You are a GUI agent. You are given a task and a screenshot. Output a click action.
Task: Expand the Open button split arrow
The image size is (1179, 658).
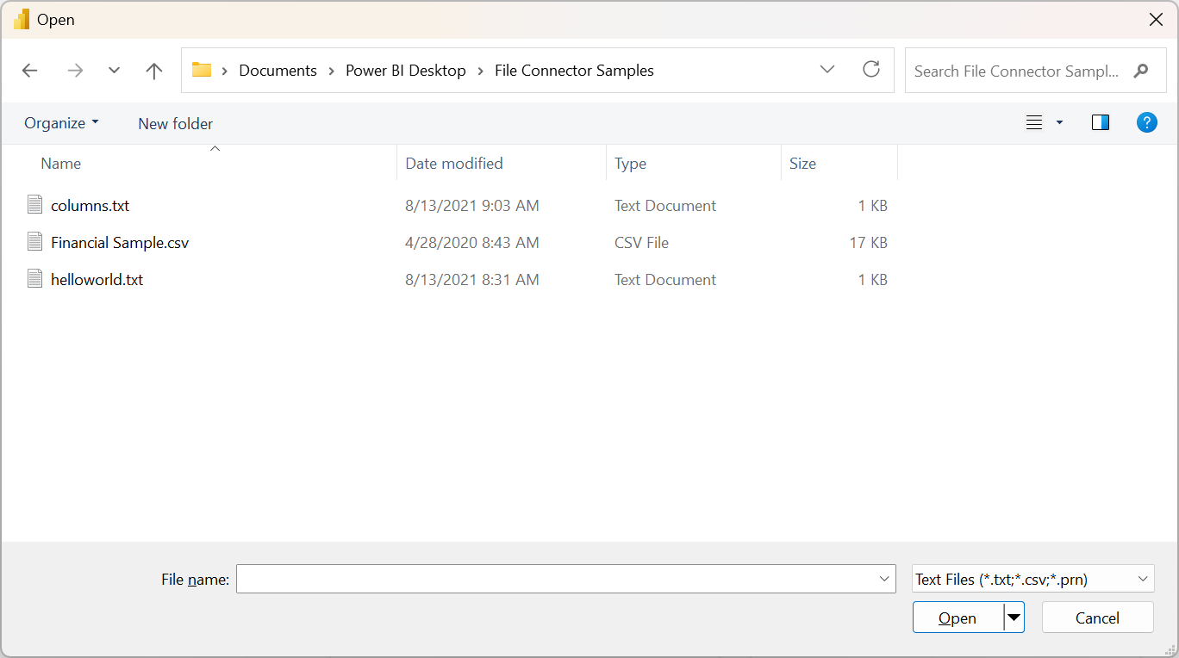coord(1014,618)
